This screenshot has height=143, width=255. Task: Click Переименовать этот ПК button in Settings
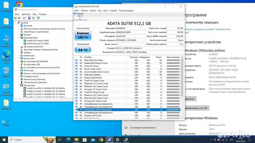click(x=196, y=108)
